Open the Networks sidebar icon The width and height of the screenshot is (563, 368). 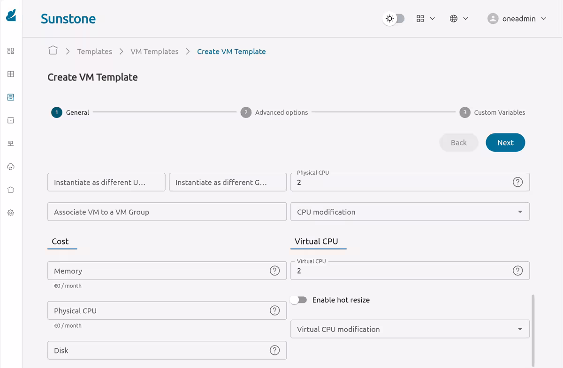11,143
